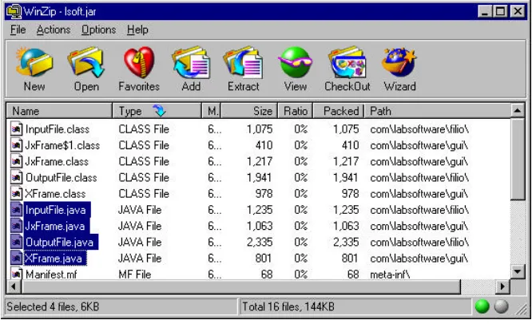The width and height of the screenshot is (532, 324).
Task: Sort by the Type column header
Action: (157, 111)
